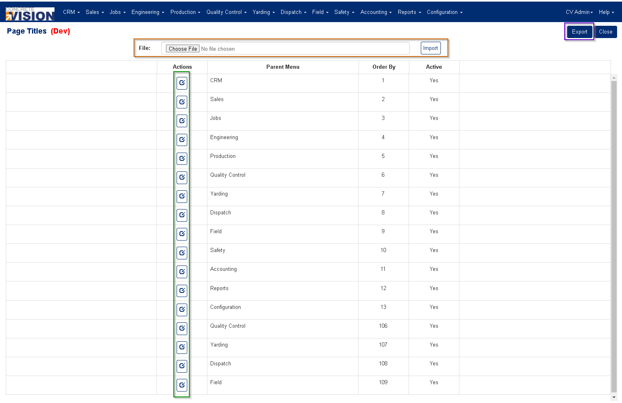The height and width of the screenshot is (403, 622).
Task: Edit the Reports row with order 12
Action: coord(182,290)
